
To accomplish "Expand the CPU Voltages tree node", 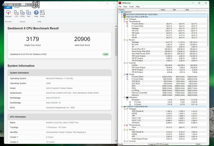I will click(x=125, y=19).
